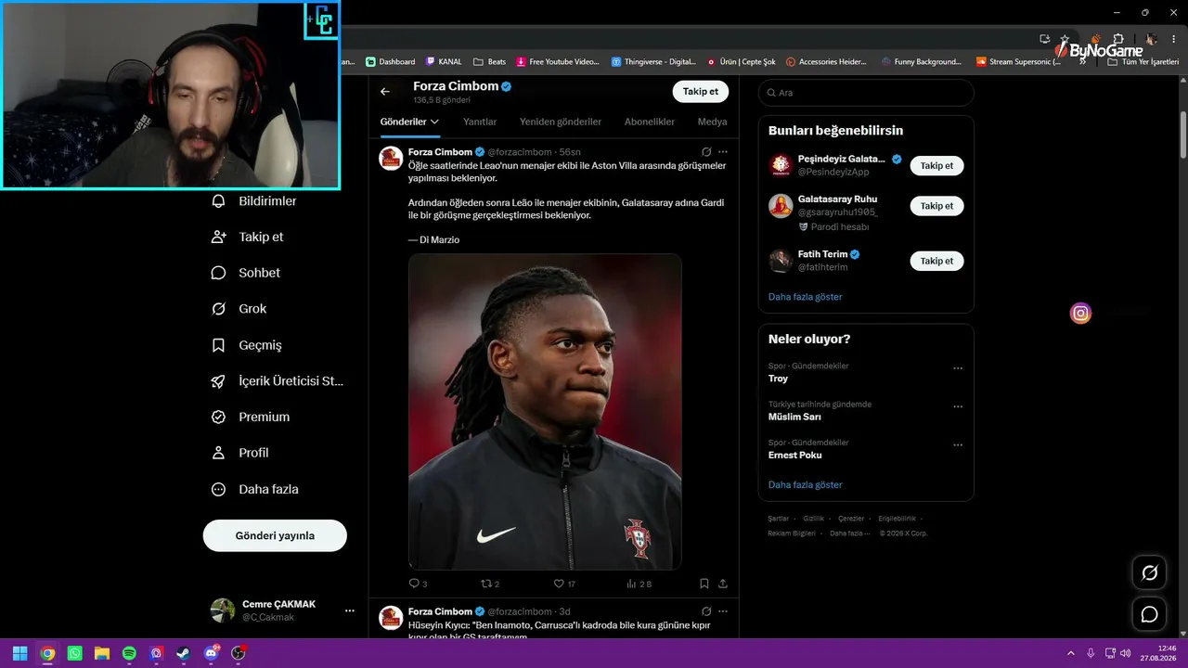
Task: Follow Peşindeyiz Galata... suggestion
Action: (x=936, y=165)
